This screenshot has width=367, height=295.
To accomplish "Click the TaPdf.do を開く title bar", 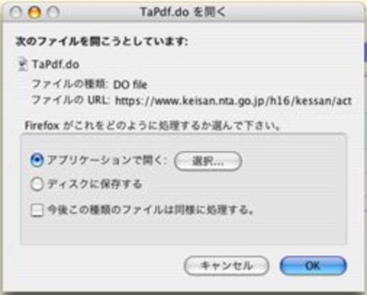I will point(183,12).
